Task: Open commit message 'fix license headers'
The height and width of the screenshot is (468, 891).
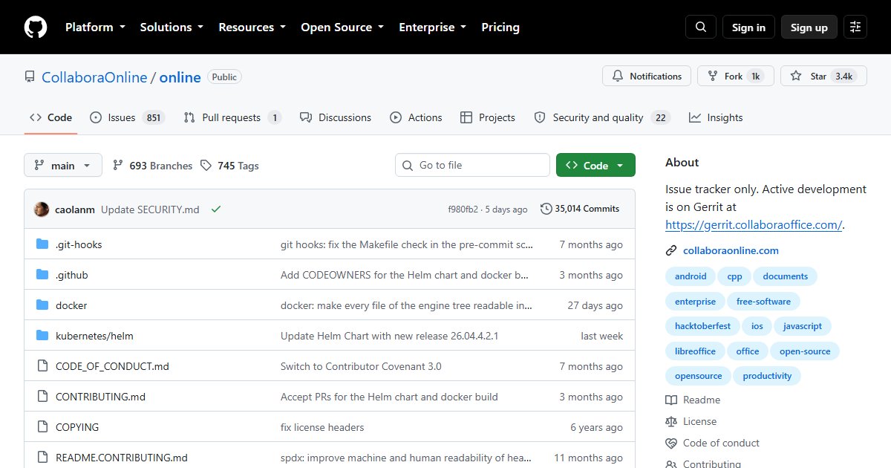Action: pos(322,427)
